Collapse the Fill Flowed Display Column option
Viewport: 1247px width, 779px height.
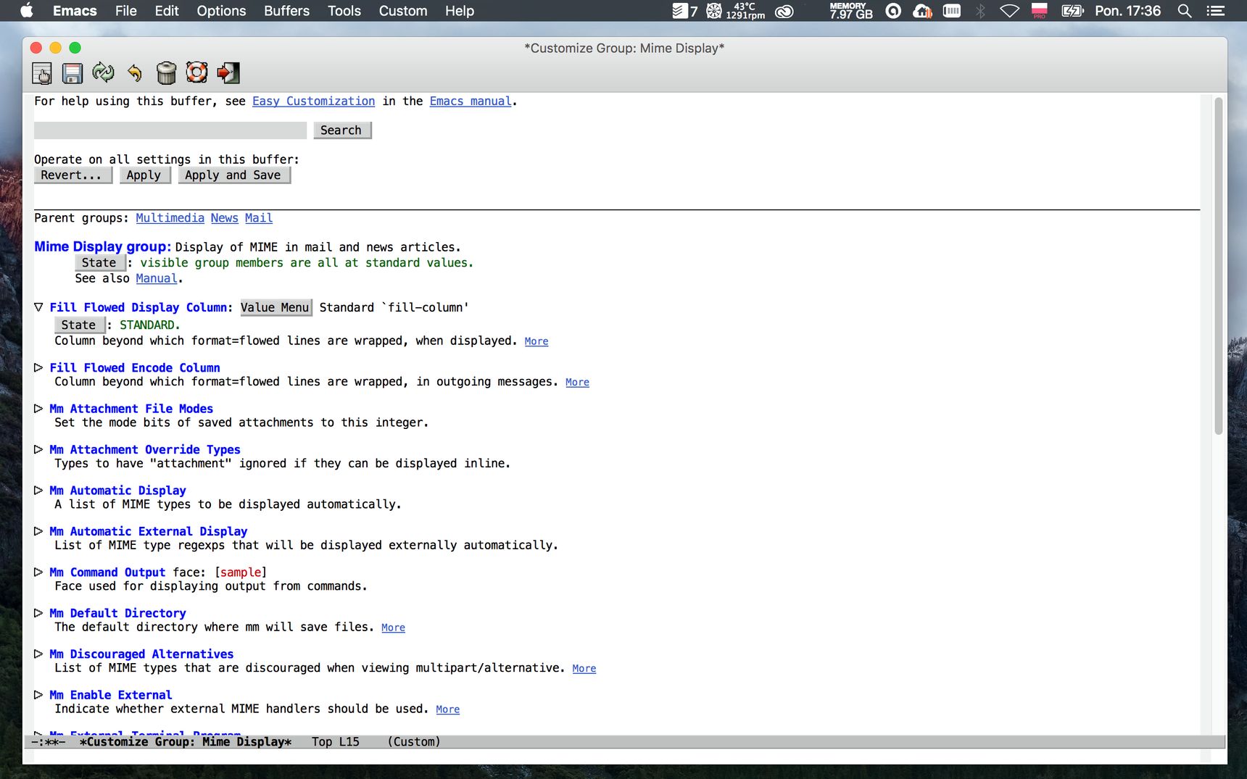click(x=38, y=307)
